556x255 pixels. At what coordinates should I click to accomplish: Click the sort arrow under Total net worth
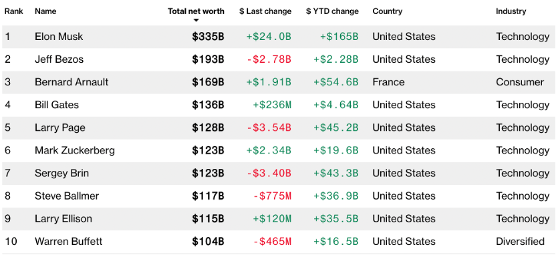pyautogui.click(x=196, y=20)
